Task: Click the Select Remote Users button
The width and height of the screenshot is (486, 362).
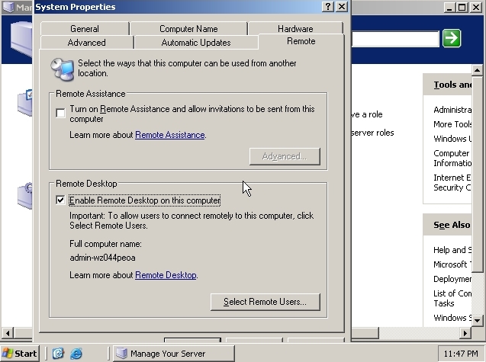Action: [x=265, y=302]
